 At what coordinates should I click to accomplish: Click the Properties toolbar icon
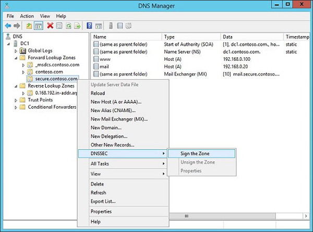tap(59, 25)
